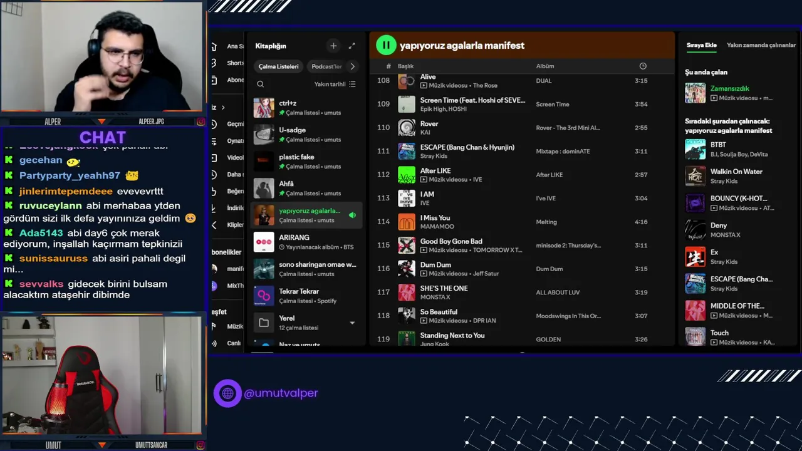Select BOUNCY (K-HOT... in the queue

coord(739,199)
